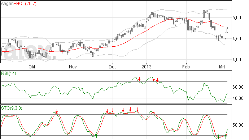Click the 2013 year axis label
The width and height of the screenshot is (249, 140).
[147, 67]
